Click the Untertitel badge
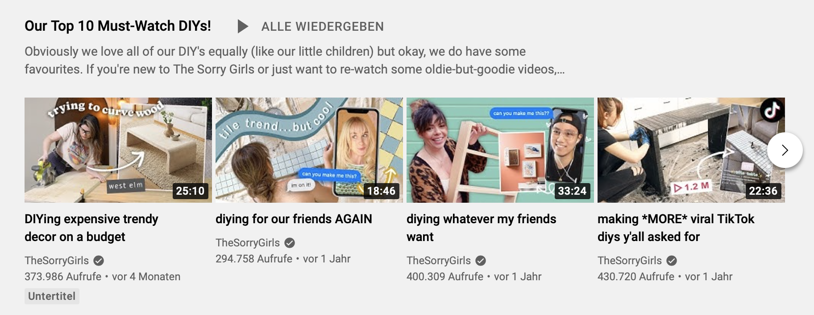This screenshot has height=315, width=814. pos(52,296)
